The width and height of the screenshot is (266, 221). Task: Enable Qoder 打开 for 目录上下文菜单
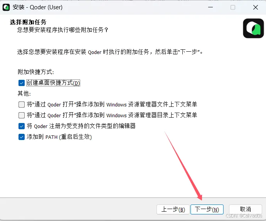coord(21,115)
